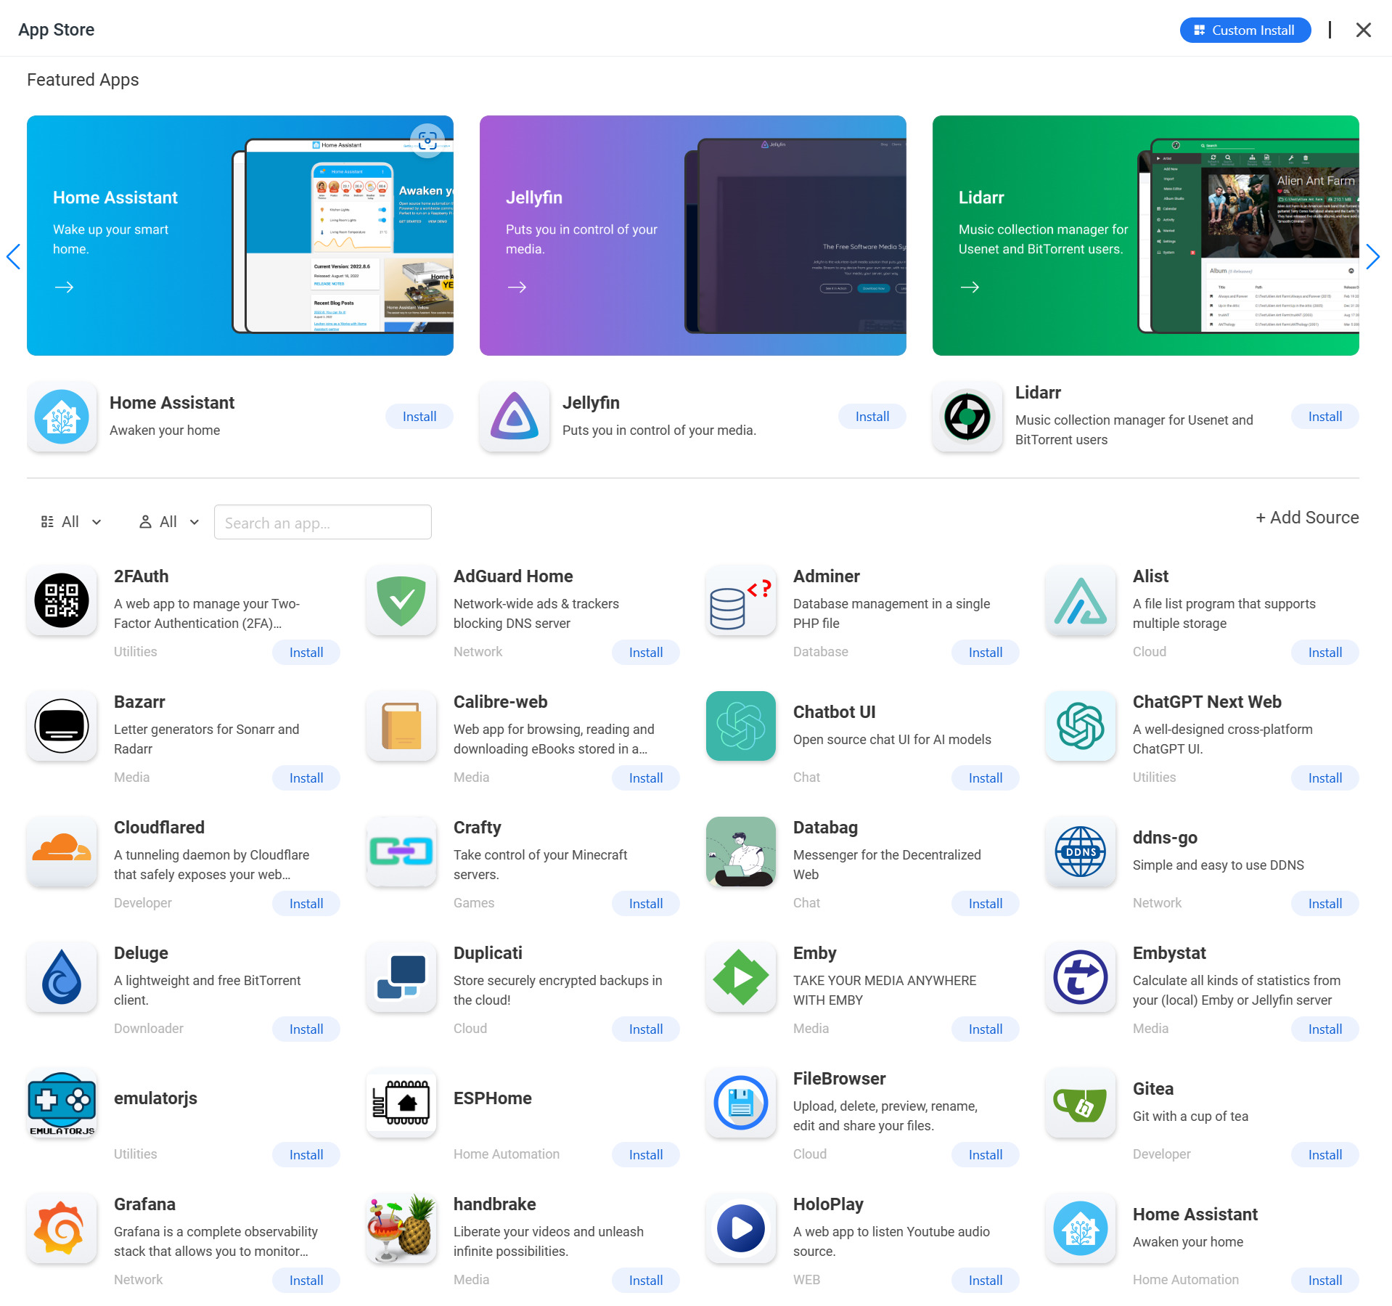
Task: Open the handbrake pineapple icon
Action: [x=401, y=1228]
